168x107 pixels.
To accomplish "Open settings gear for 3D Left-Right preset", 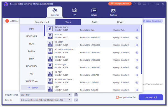I will pyautogui.click(x=137, y=67).
